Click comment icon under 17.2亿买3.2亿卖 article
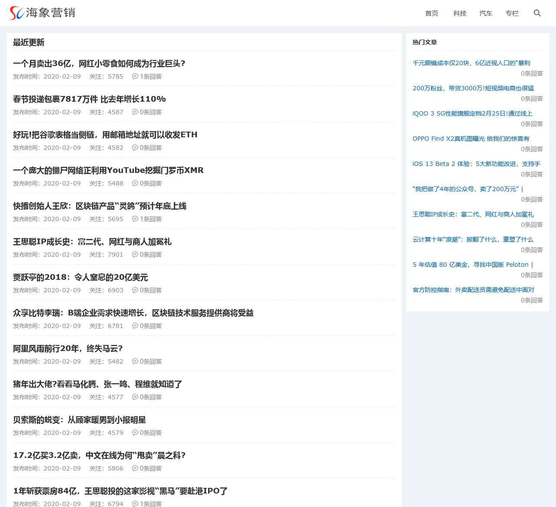Viewport: 556px width, 507px height. tap(135, 468)
